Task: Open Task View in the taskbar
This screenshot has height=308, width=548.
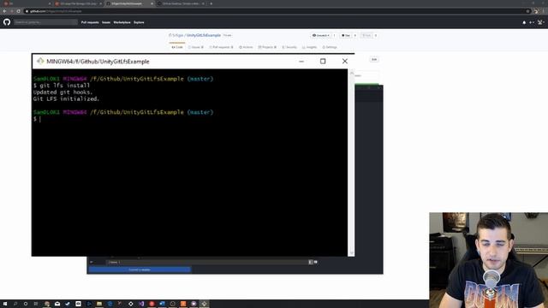Action: (x=36, y=304)
